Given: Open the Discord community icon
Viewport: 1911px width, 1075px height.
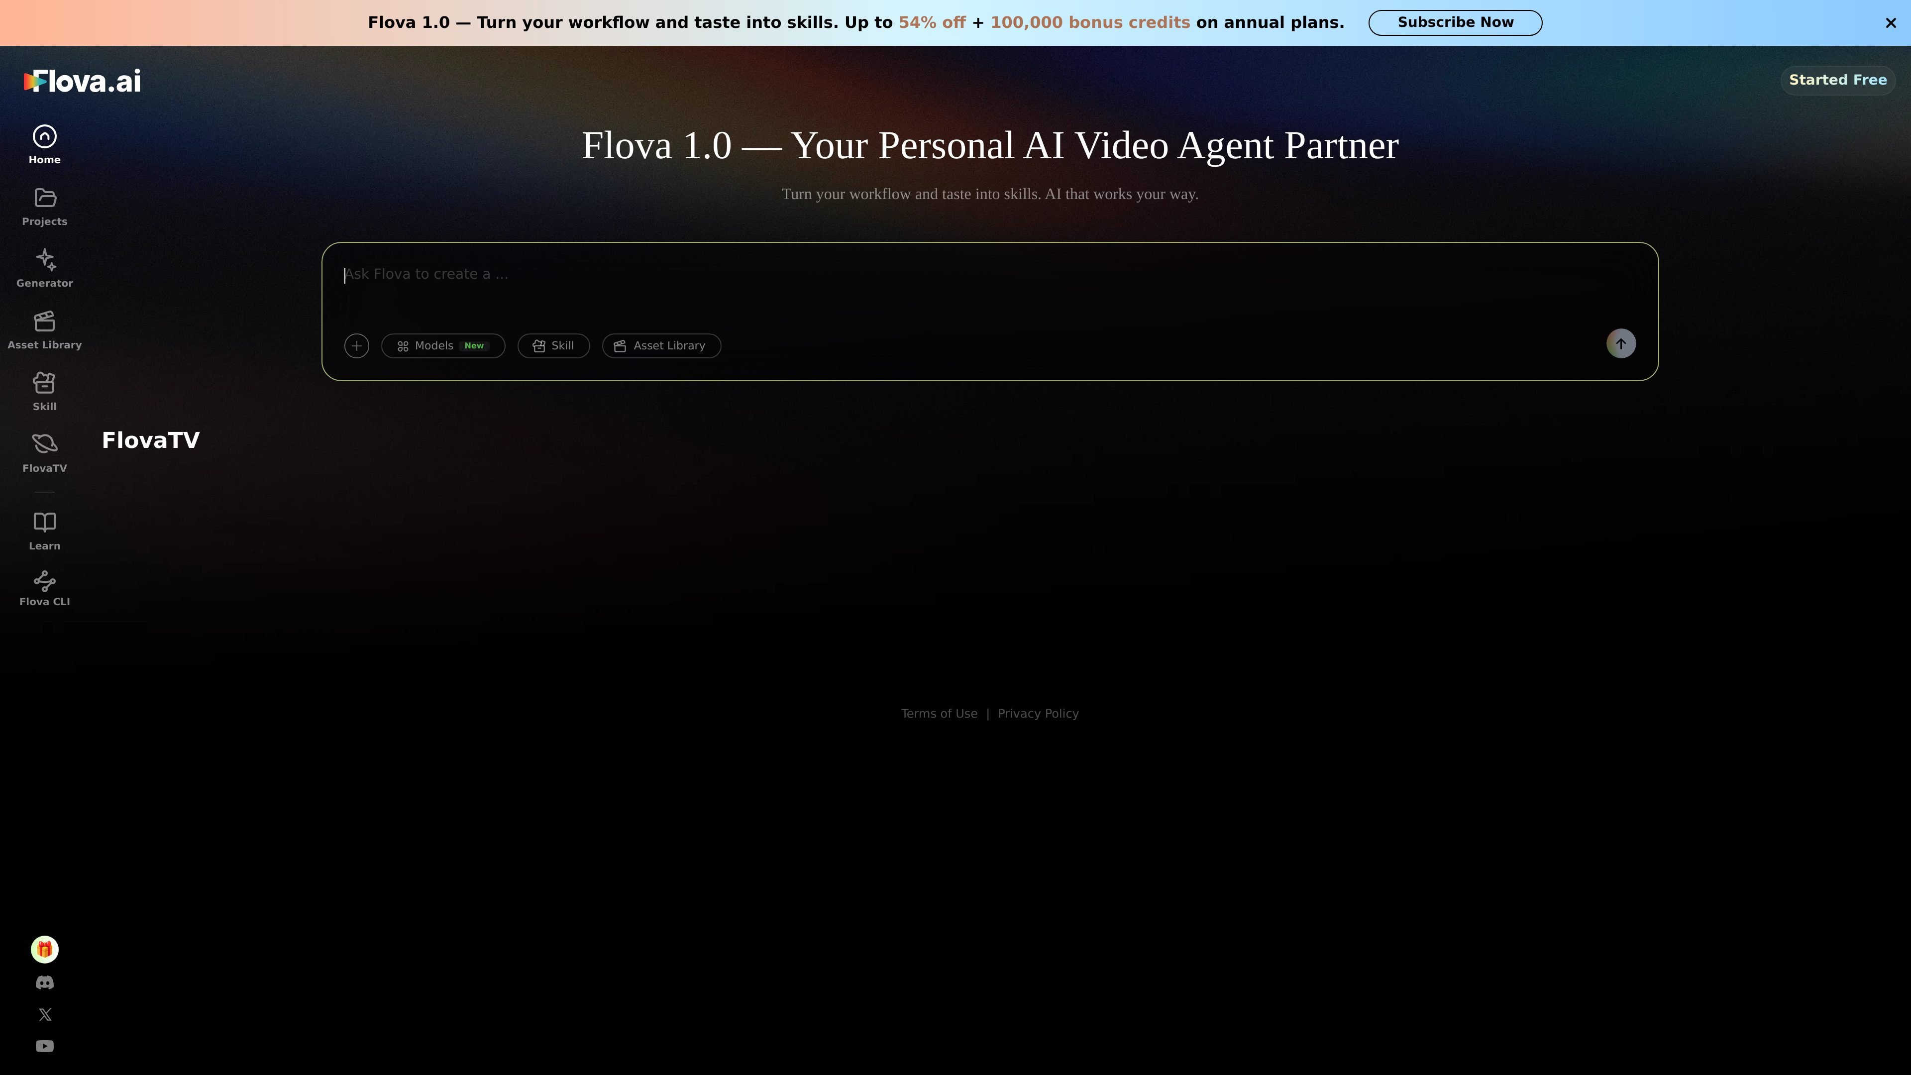Looking at the screenshot, I should [x=44, y=982].
